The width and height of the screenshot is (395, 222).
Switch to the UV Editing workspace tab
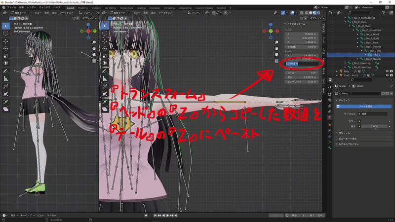coord(111,8)
